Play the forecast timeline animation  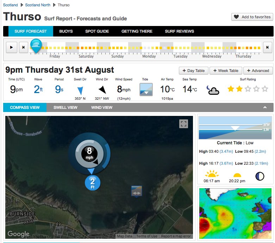(11, 47)
